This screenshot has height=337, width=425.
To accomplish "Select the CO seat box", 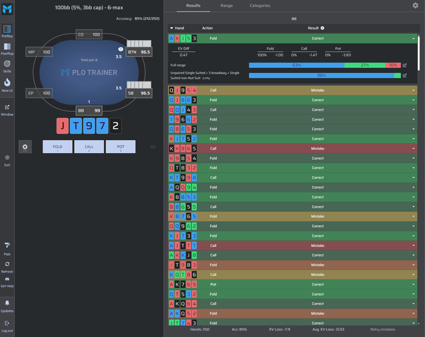I will (x=89, y=35).
